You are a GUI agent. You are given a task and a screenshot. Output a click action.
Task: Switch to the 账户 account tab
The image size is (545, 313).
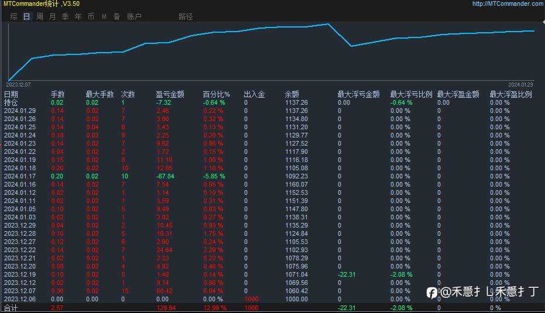click(134, 16)
